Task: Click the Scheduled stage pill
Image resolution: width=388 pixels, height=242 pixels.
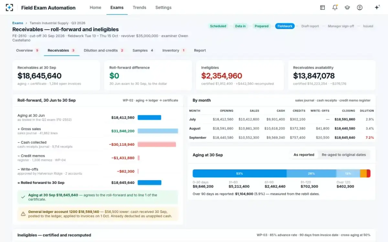Action: coord(218,26)
